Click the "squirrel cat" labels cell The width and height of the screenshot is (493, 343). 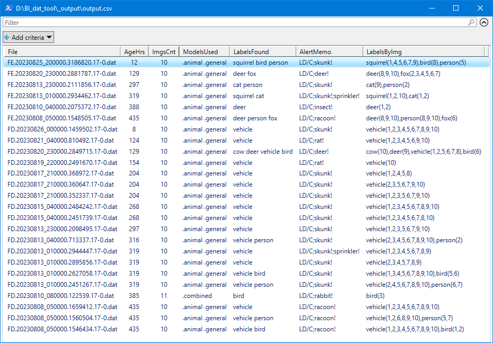click(248, 96)
